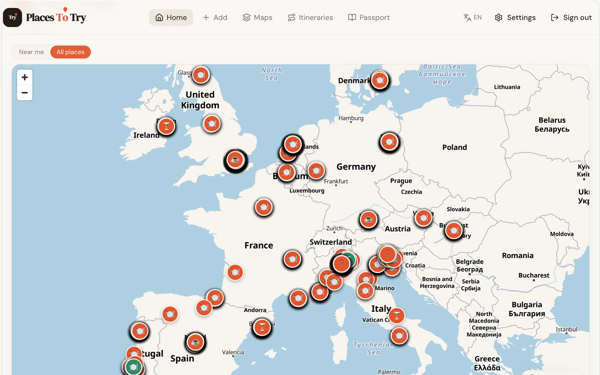The image size is (600, 375).
Task: Select the restaurant pin near Naples
Action: 399,336
